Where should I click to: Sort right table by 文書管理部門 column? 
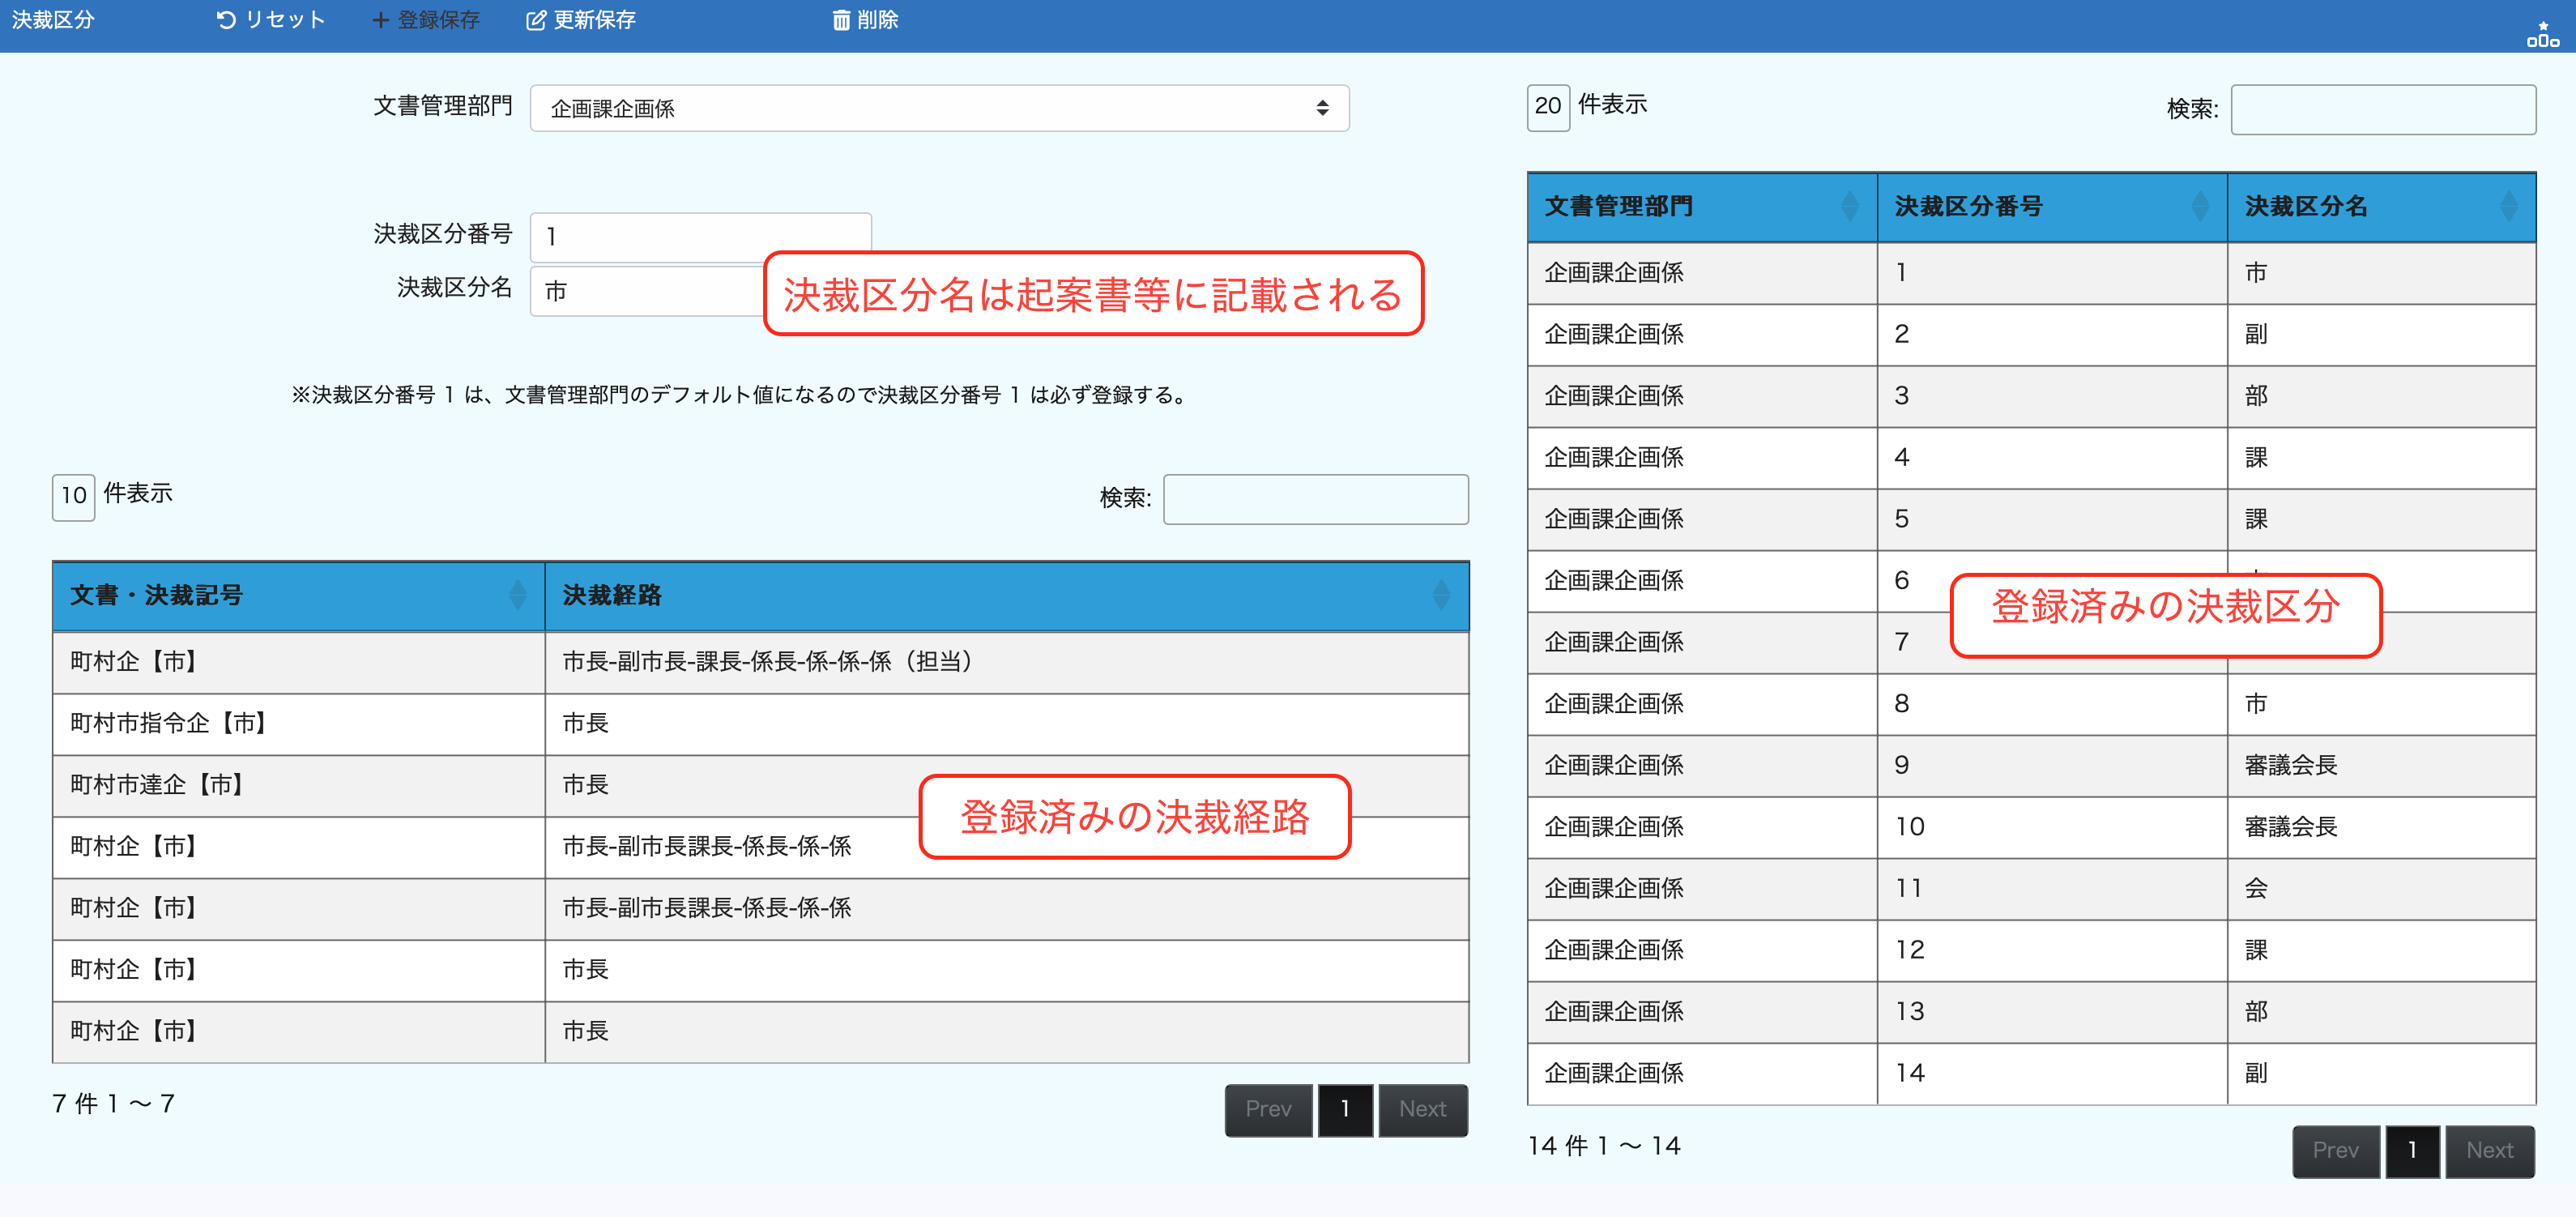(x=1849, y=206)
